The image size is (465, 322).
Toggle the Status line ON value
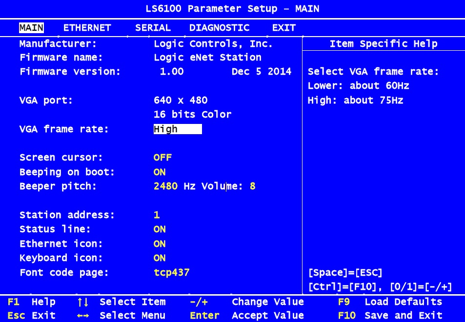point(160,229)
